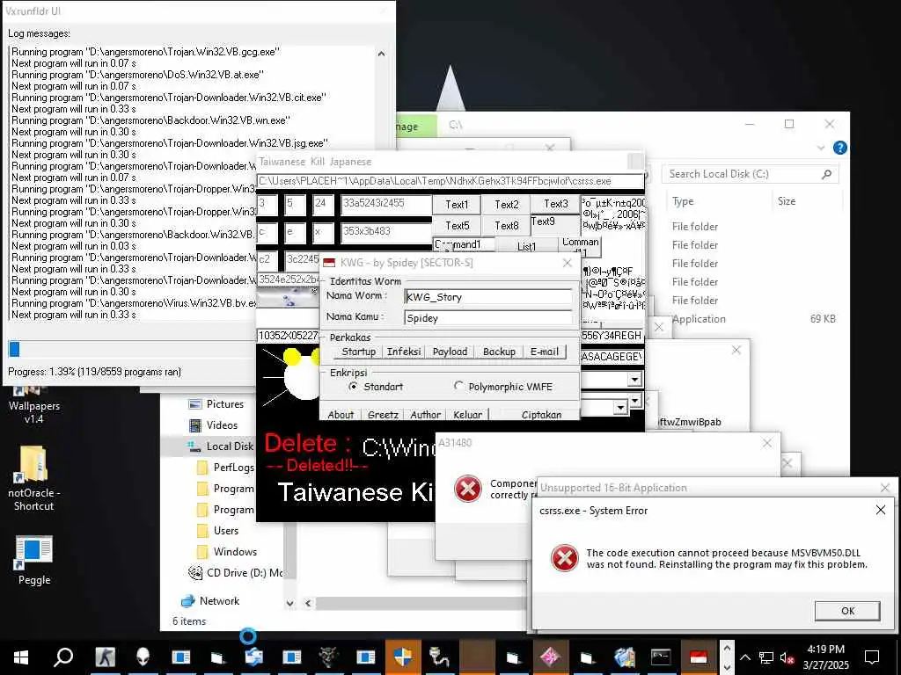901x675 pixels.
Task: Switch to the command prompt taskbar icon
Action: point(661,657)
